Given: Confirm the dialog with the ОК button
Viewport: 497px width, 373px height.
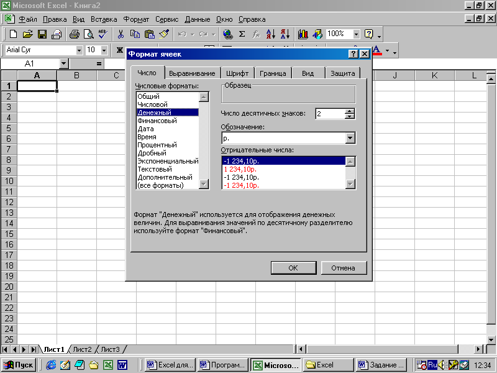Looking at the screenshot, I should [293, 268].
